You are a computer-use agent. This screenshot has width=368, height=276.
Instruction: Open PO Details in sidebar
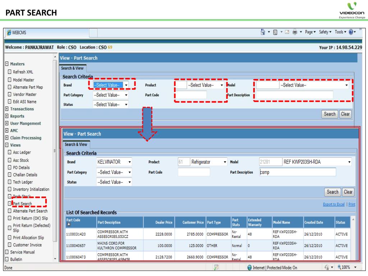(21, 167)
